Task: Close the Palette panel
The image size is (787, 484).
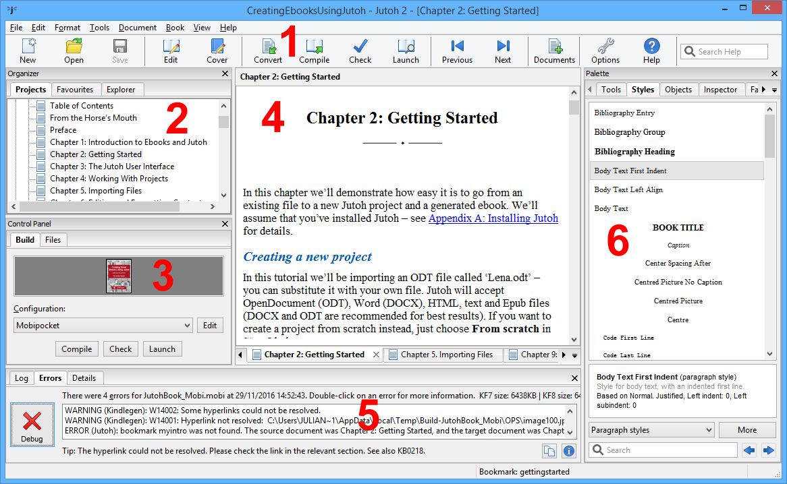Action: pyautogui.click(x=774, y=73)
